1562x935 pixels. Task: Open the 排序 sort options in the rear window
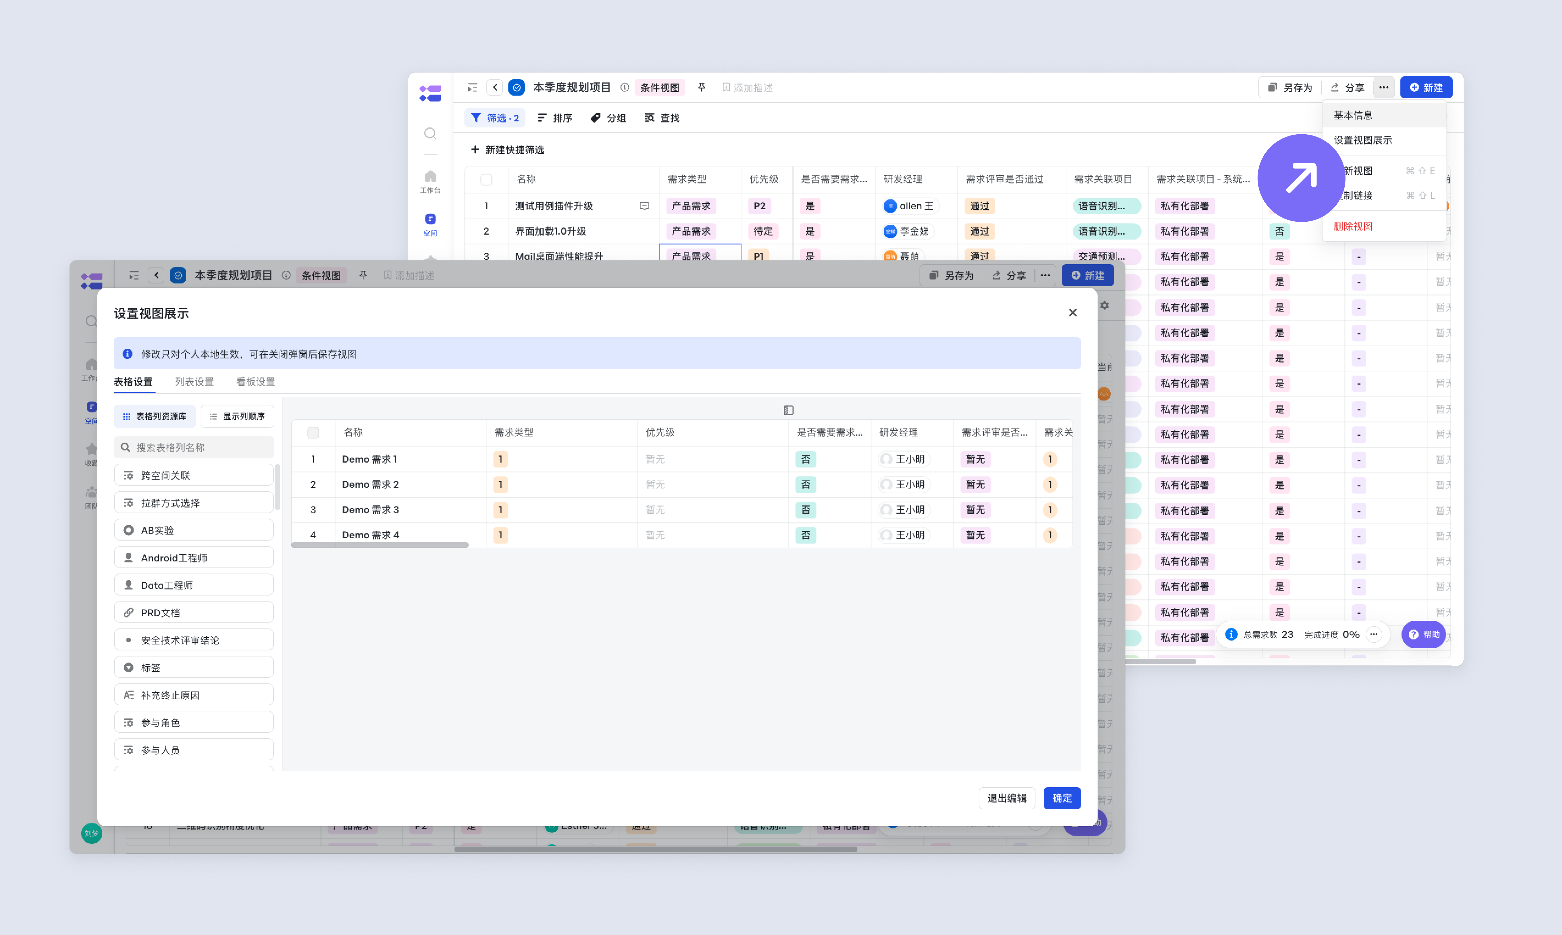555,118
